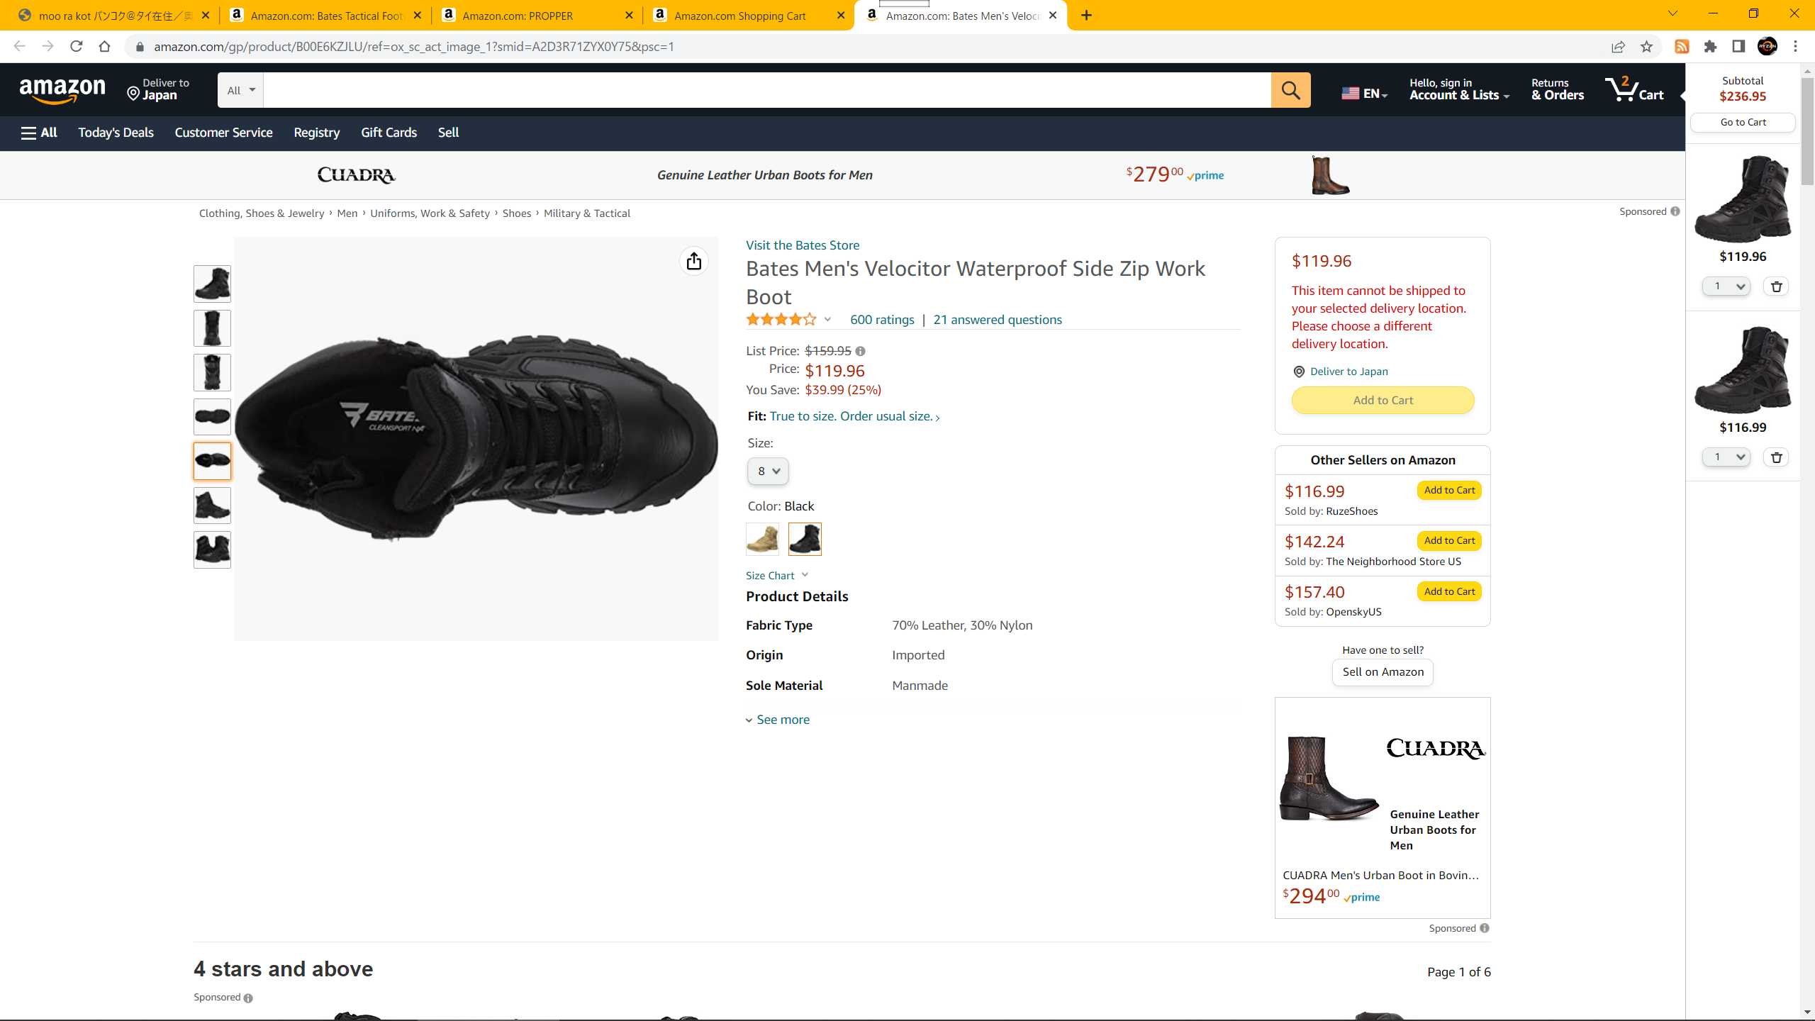Switch to the Bates Tactical Footwear tab

click(325, 16)
